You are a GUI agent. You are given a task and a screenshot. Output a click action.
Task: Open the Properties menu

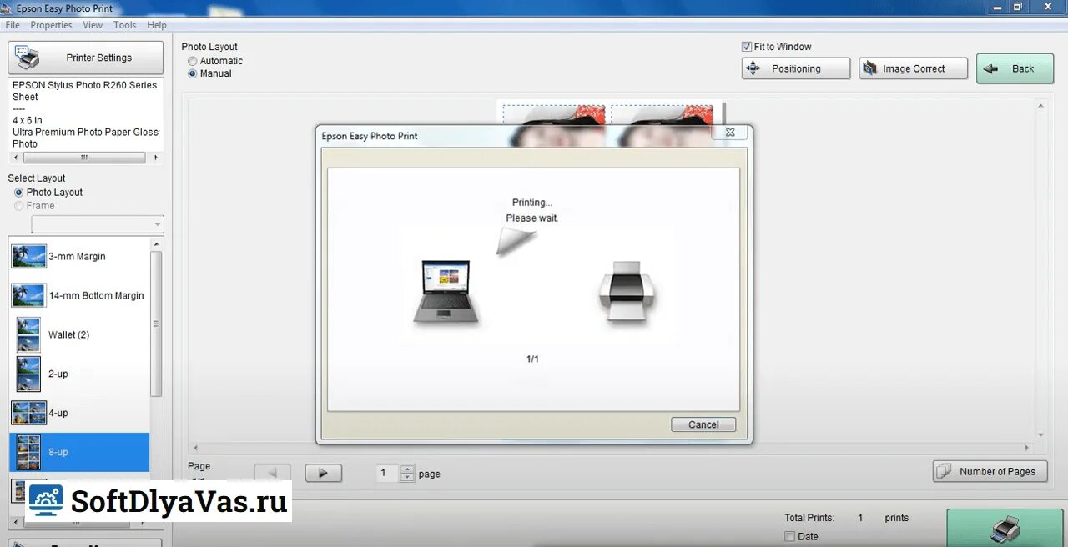pyautogui.click(x=52, y=25)
